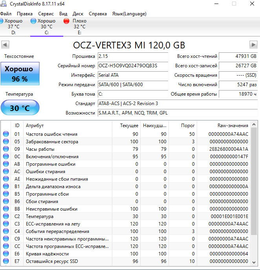Viewport: 260px width, 270px height.
Task: Click the Хорошо 96 % health status button
Action: coord(20,74)
